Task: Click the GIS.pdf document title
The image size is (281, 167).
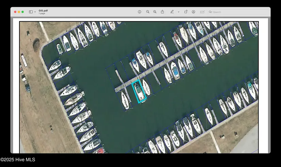Action: point(43,11)
